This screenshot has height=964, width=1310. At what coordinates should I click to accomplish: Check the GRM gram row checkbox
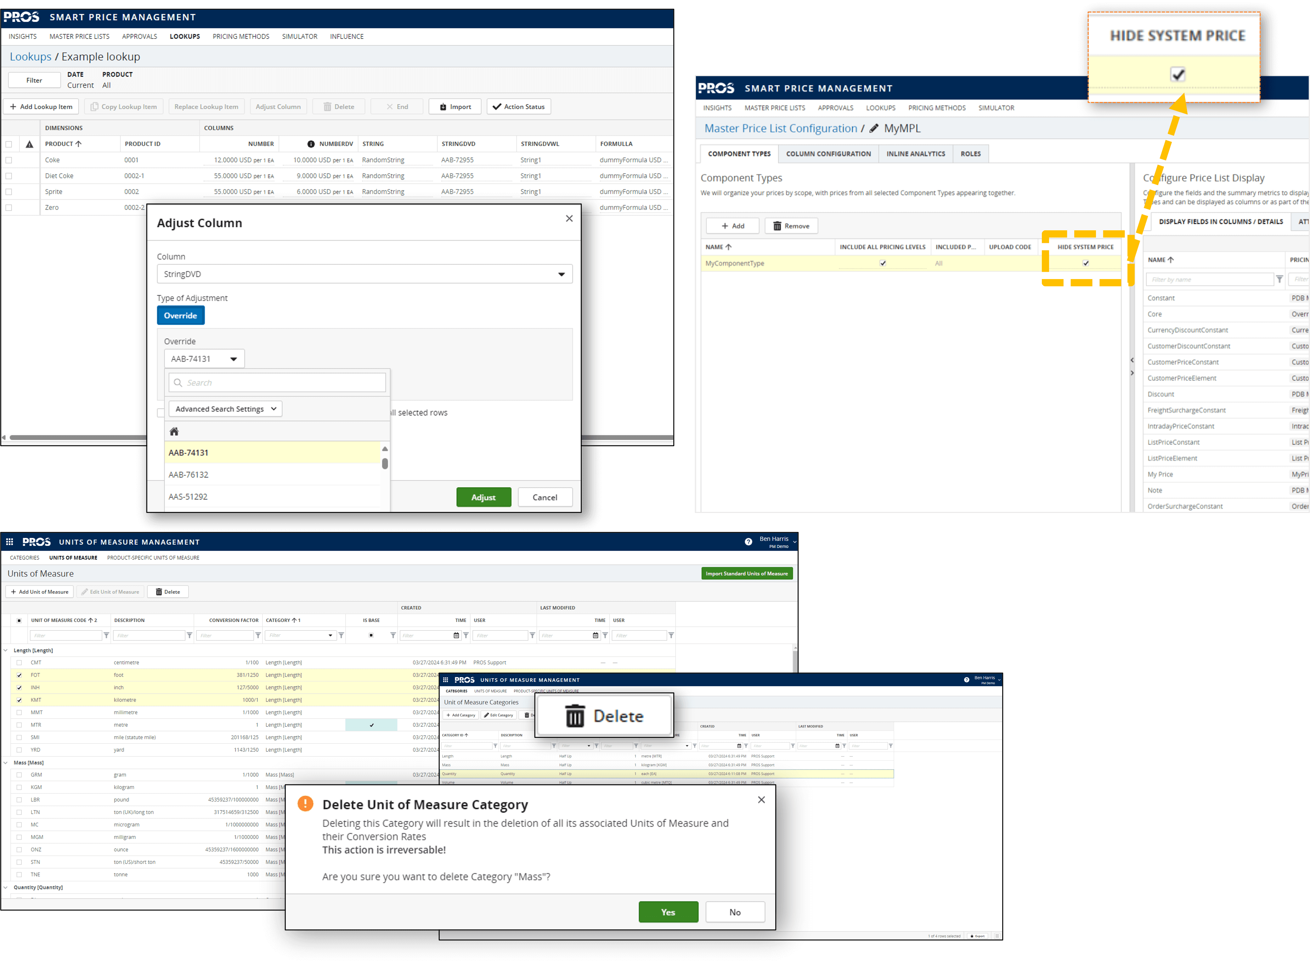19,775
